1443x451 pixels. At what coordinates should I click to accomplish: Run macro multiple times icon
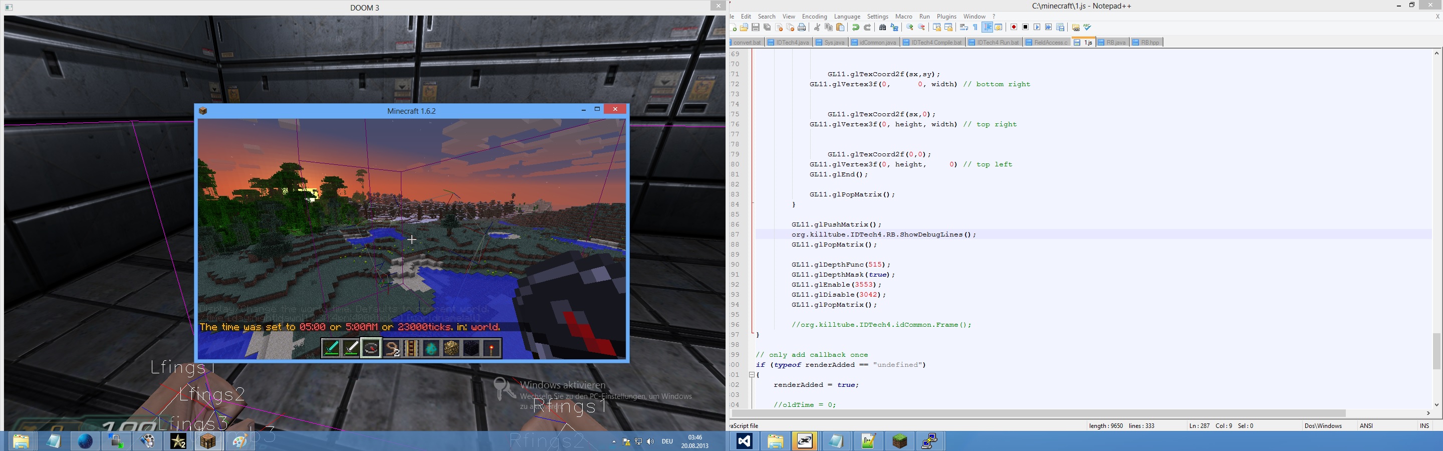1049,27
